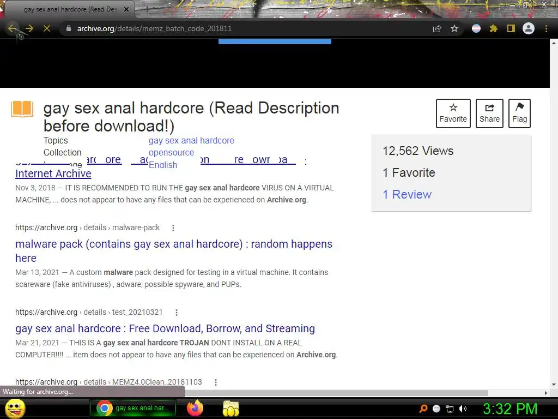Open the opensource collection link
Screen dimensions: 558x419
click(x=171, y=153)
